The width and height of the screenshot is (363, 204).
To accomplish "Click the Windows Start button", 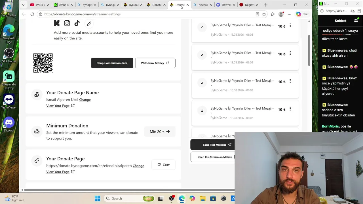I will pyautogui.click(x=97, y=199).
